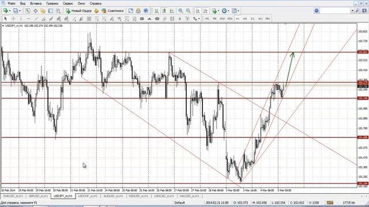Image resolution: width=369 pixels, height=207 pixels.
Task: Expand the new chart dropdown arrow
Action: pyautogui.click(x=10, y=11)
